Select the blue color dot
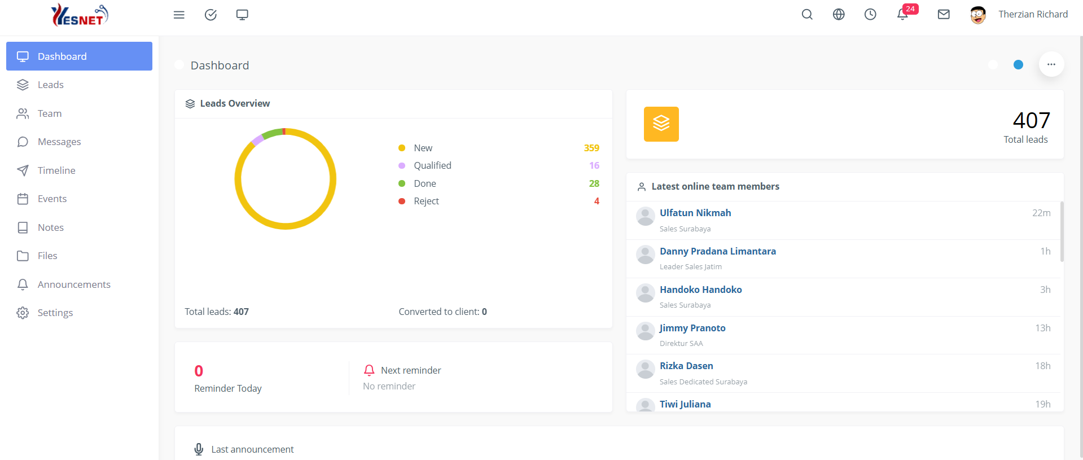The image size is (1083, 460). (1018, 65)
